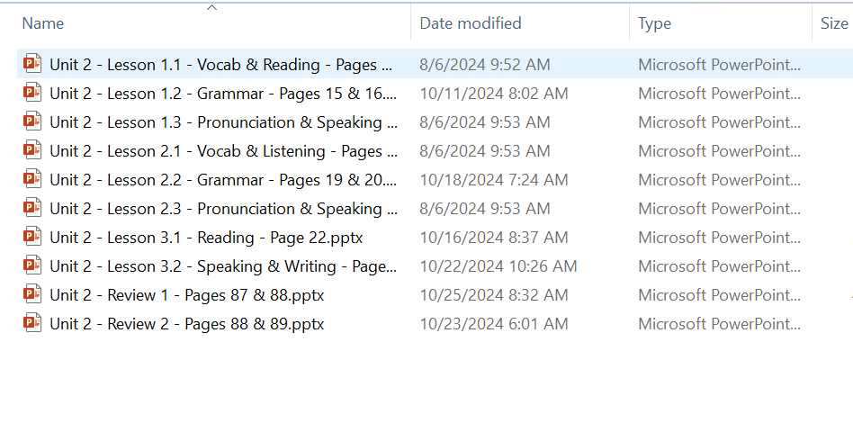Viewport: 853px width, 441px height.
Task: Click the 10/11/2024 8:02 AM date entry
Action: click(x=493, y=93)
